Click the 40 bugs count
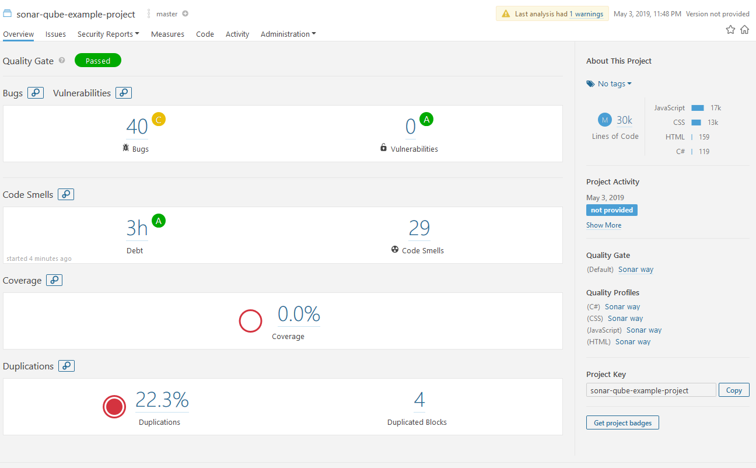The height and width of the screenshot is (468, 756). 137,127
